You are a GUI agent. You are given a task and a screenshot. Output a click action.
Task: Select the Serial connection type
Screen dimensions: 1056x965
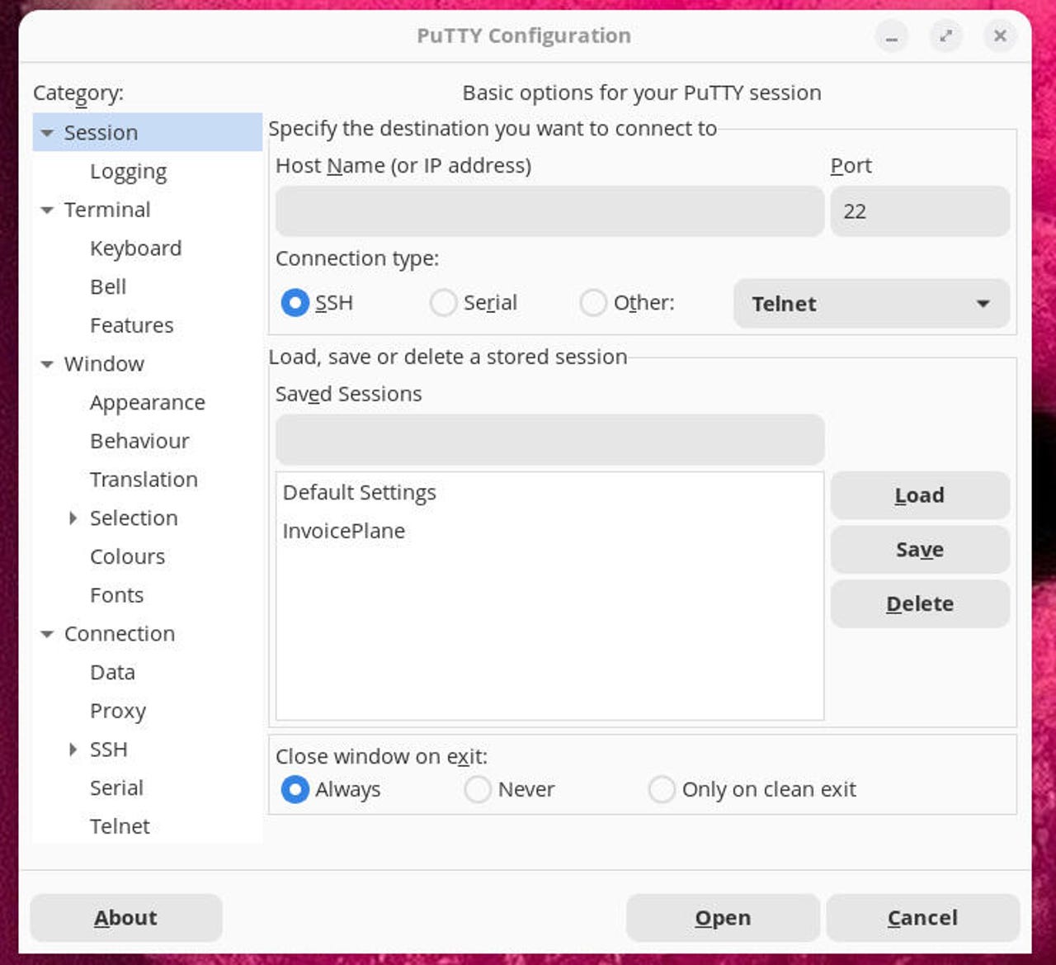pos(444,303)
